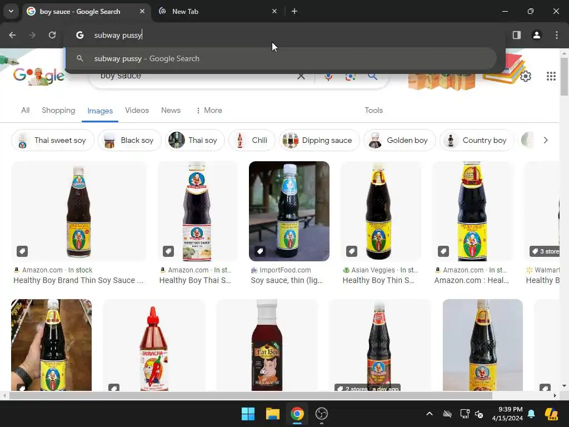Switch to the Shopping results tab
This screenshot has width=569, height=427.
click(x=58, y=110)
